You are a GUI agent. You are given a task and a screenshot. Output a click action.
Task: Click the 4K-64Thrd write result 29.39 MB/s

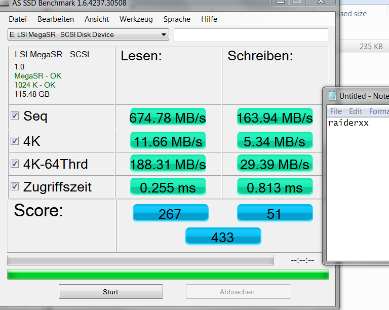point(275,164)
